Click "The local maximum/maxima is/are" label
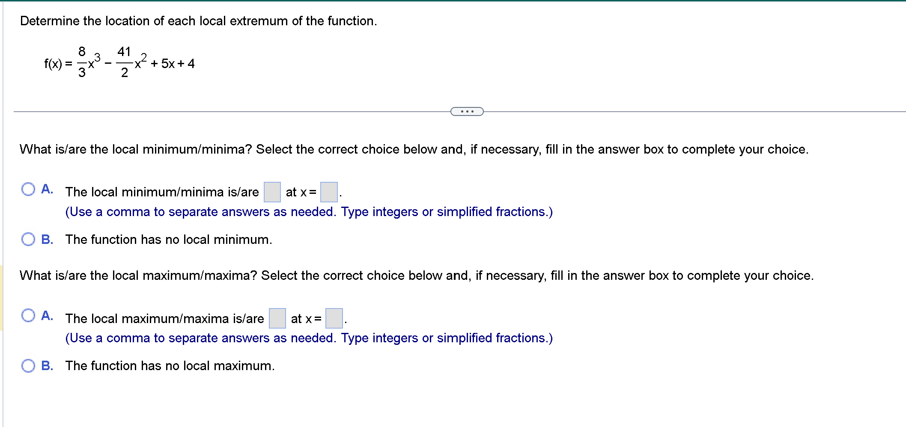Viewport: 906px width, 427px height. (x=165, y=319)
